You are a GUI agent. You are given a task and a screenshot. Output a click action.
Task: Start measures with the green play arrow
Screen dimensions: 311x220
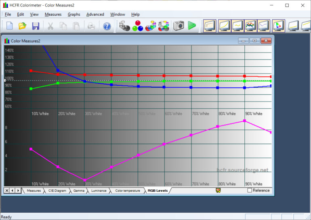[191, 26]
